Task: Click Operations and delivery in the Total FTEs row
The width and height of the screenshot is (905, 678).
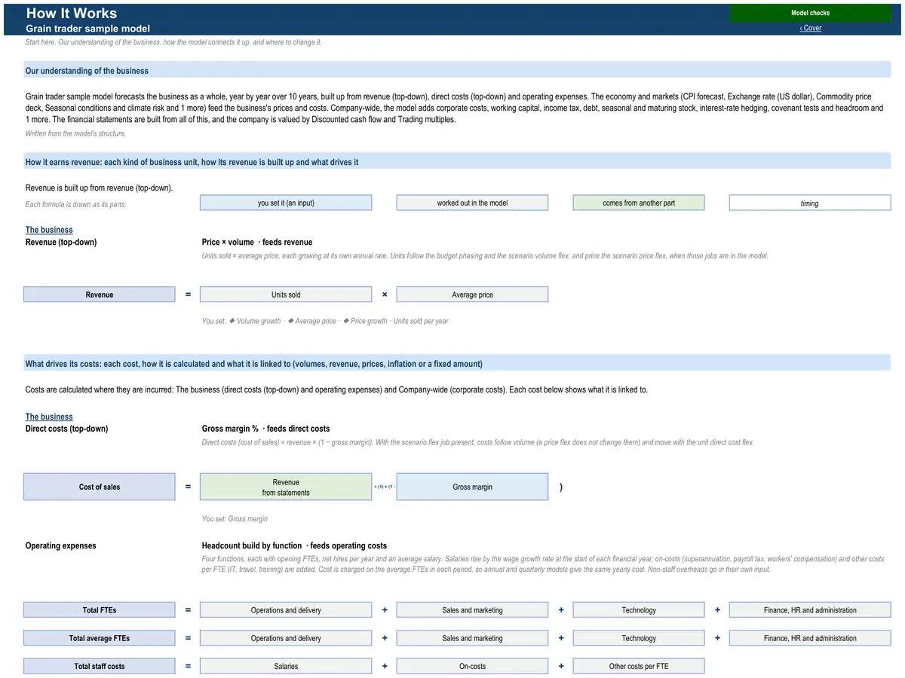Action: [x=286, y=610]
